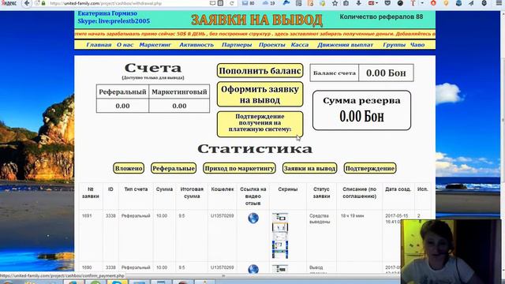Click the horizontal scrollbar at page bottom

click(x=223, y=276)
